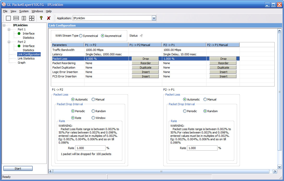This screenshot has height=181, width=284.
Task: Select the four-pane grid layout icon
Action: click(x=32, y=18)
